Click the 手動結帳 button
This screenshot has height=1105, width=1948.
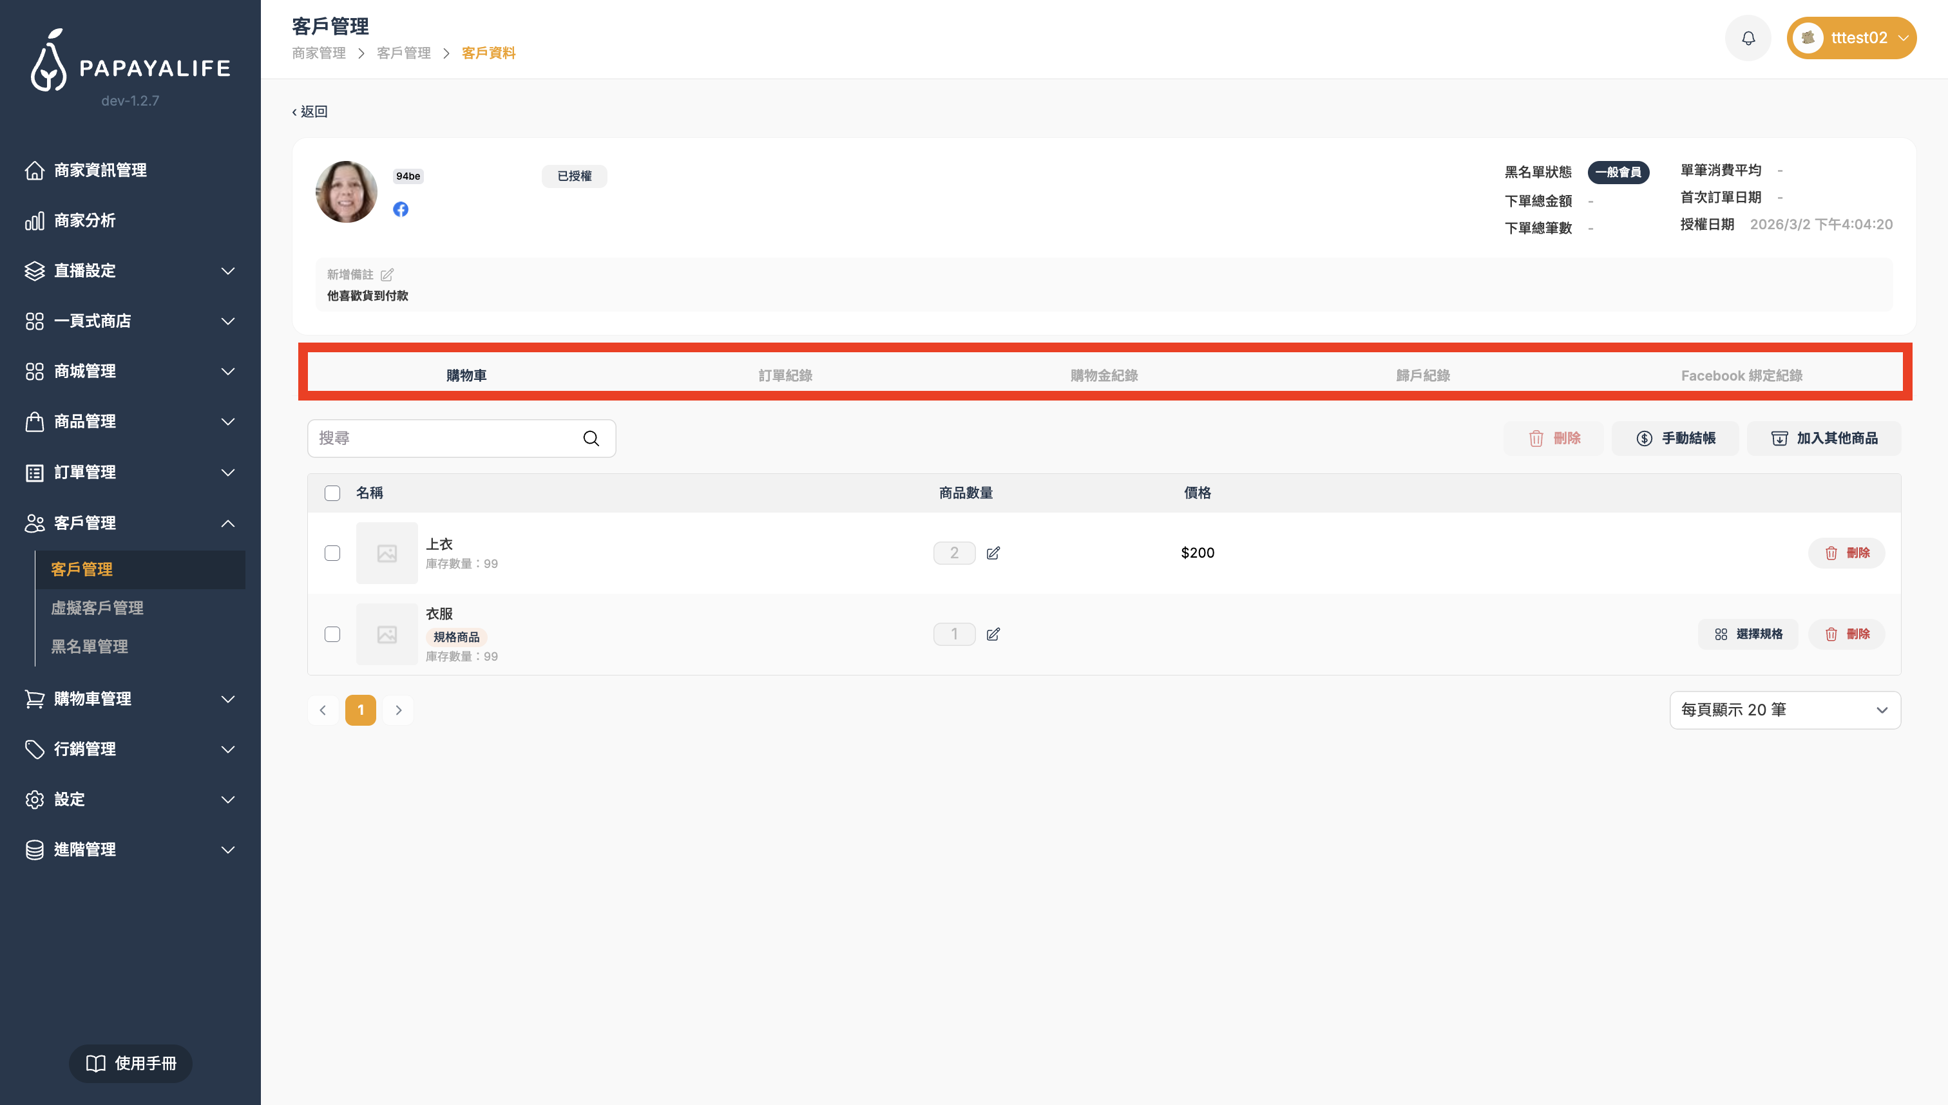(1675, 439)
